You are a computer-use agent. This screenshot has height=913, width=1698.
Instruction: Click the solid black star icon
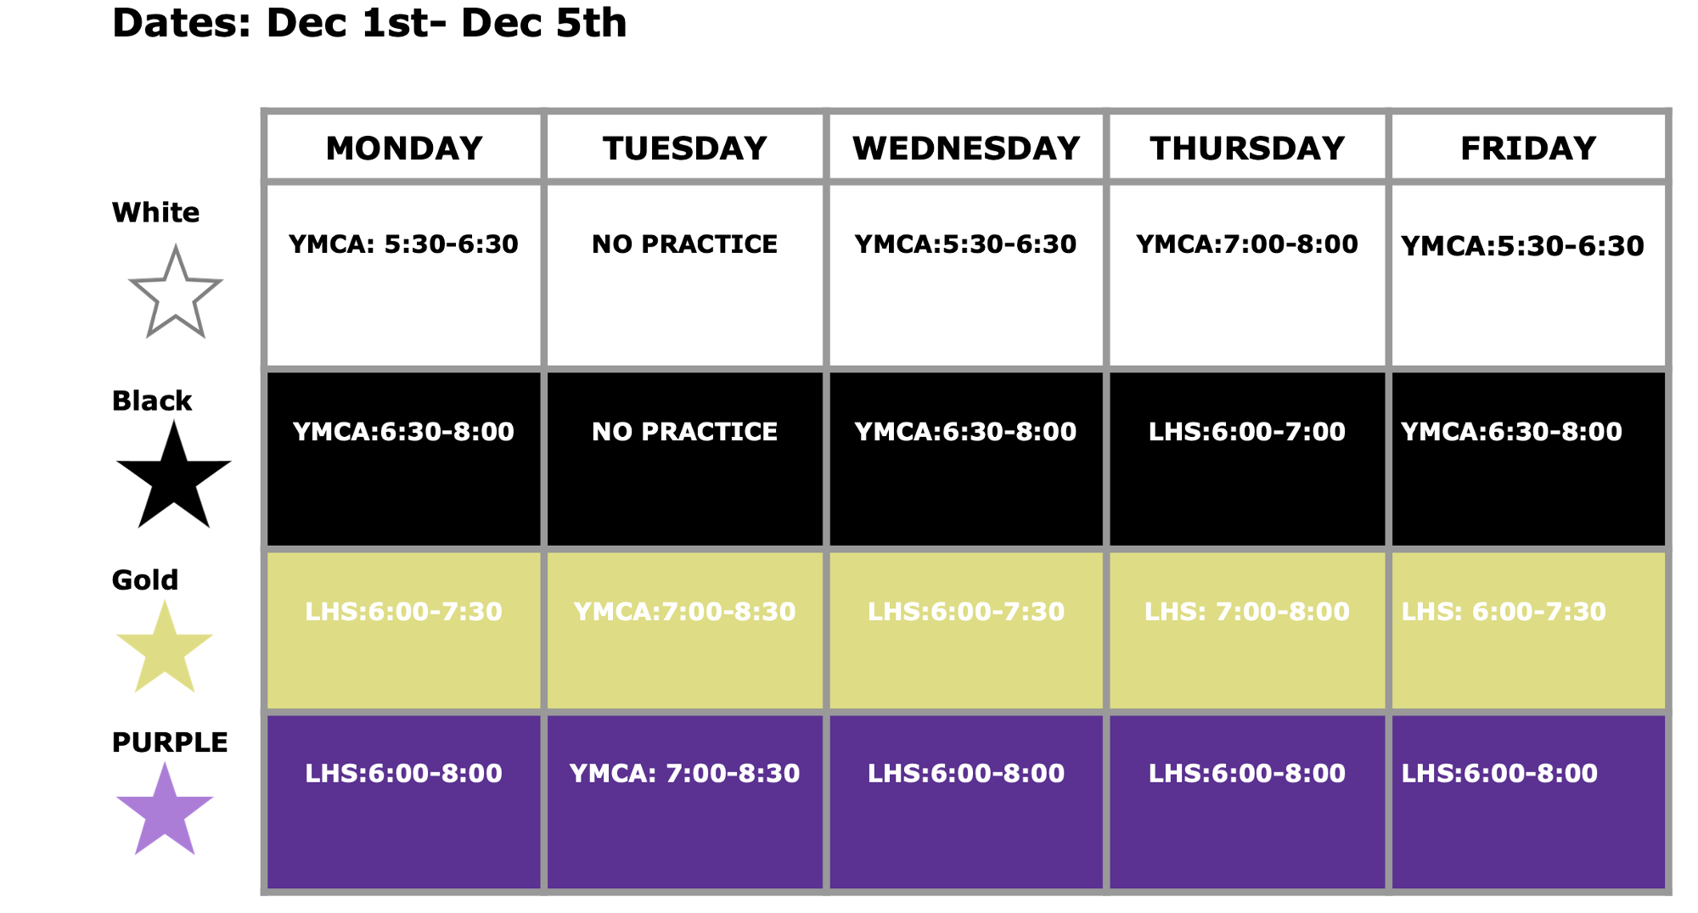pos(173,479)
